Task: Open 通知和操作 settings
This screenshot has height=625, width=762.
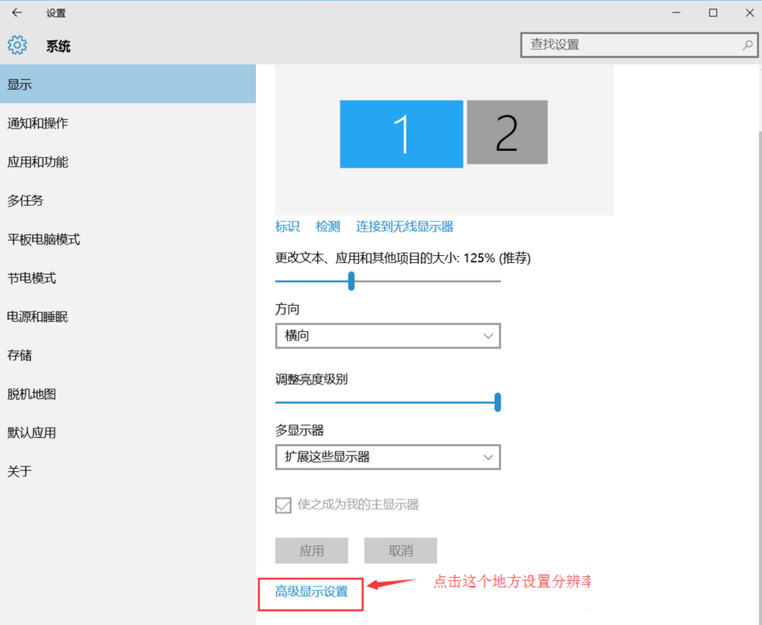Action: (128, 122)
